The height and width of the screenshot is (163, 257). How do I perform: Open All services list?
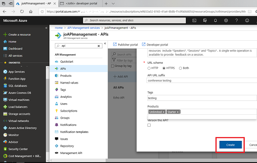(13, 56)
